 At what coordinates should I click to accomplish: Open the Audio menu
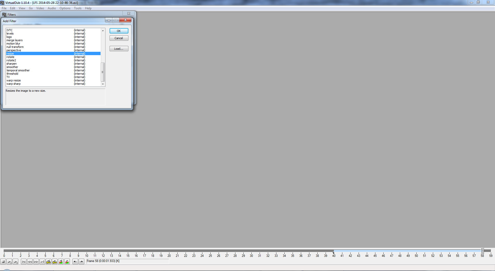[52, 8]
